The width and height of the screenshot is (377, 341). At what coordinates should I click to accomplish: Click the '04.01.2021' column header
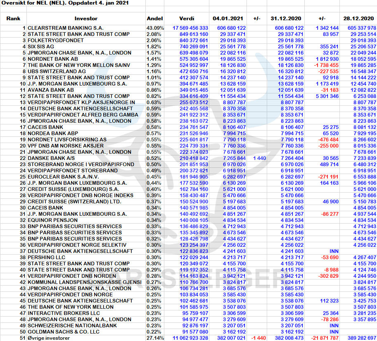[x=228, y=19]
